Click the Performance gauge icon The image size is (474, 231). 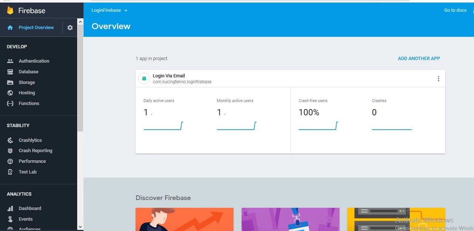10,161
